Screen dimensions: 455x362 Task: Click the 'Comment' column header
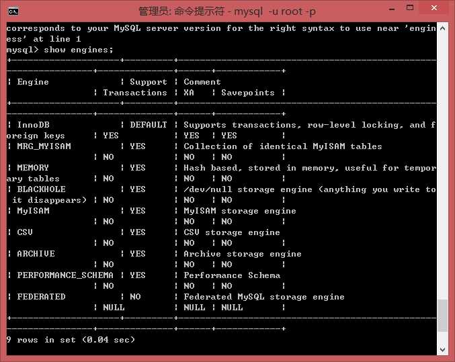click(x=202, y=82)
